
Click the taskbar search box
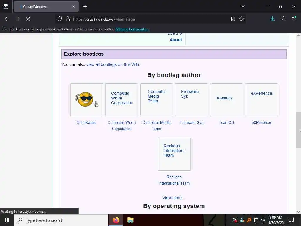coord(61,220)
